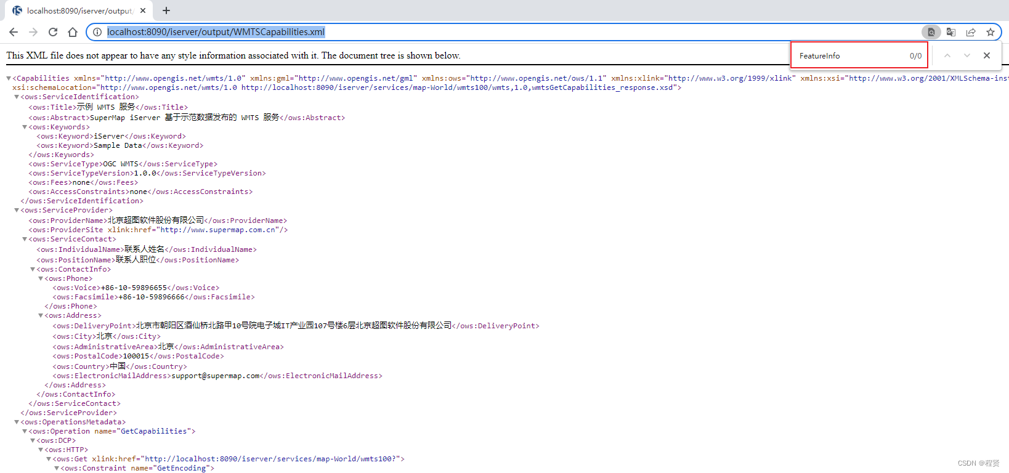
Task: Collapse the ows:HTTP node
Action: click(41, 450)
